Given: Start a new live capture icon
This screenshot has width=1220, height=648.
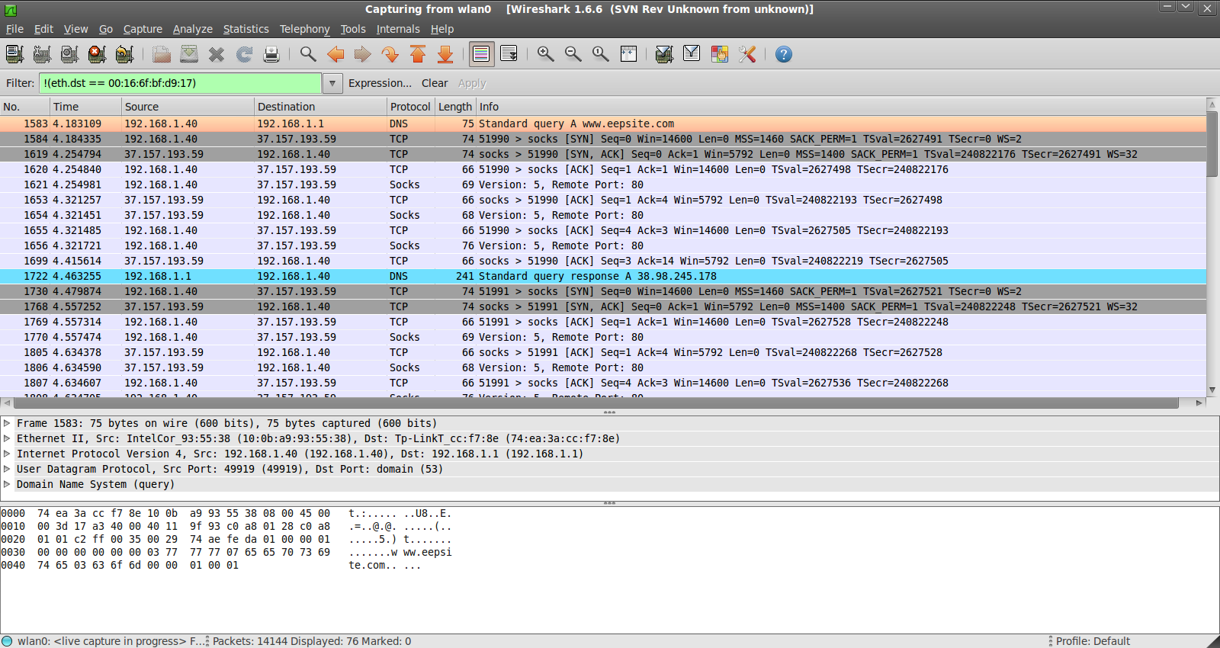Looking at the screenshot, I should pyautogui.click(x=69, y=54).
